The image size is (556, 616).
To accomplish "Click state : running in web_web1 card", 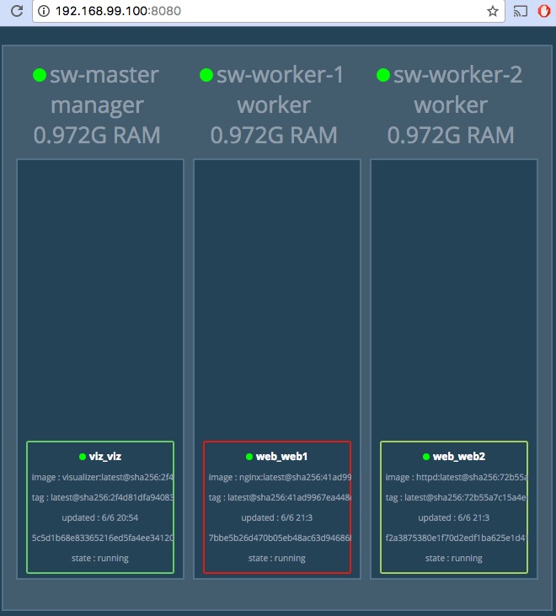I will pyautogui.click(x=277, y=558).
